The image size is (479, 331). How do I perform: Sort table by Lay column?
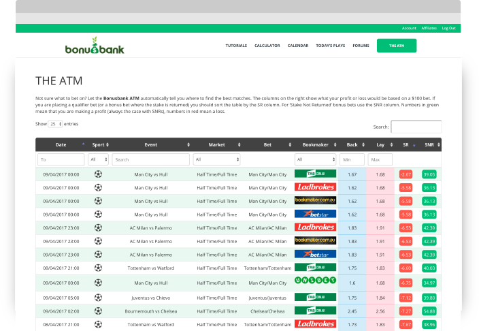tap(380, 144)
